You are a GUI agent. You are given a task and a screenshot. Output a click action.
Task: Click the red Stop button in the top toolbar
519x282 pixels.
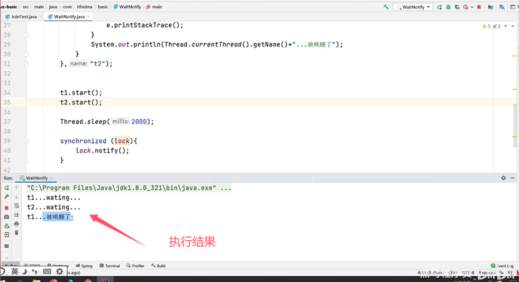tap(479, 7)
